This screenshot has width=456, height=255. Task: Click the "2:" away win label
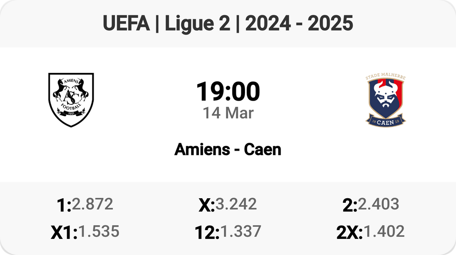[x=350, y=206]
